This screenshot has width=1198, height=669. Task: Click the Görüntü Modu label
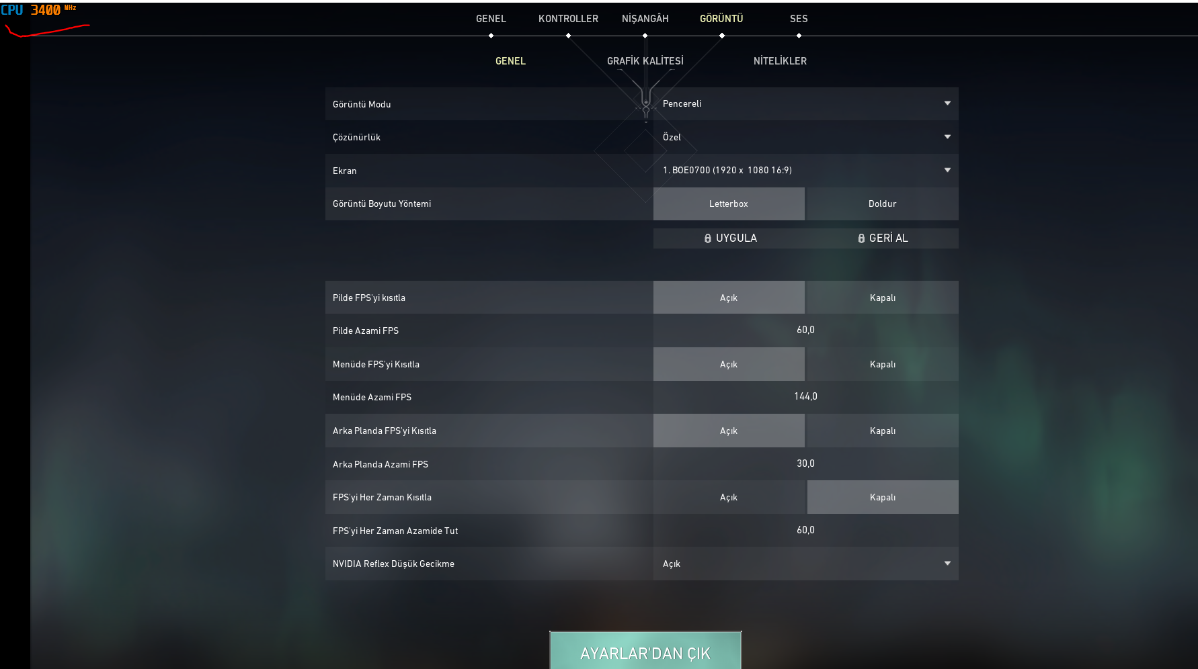(x=362, y=104)
